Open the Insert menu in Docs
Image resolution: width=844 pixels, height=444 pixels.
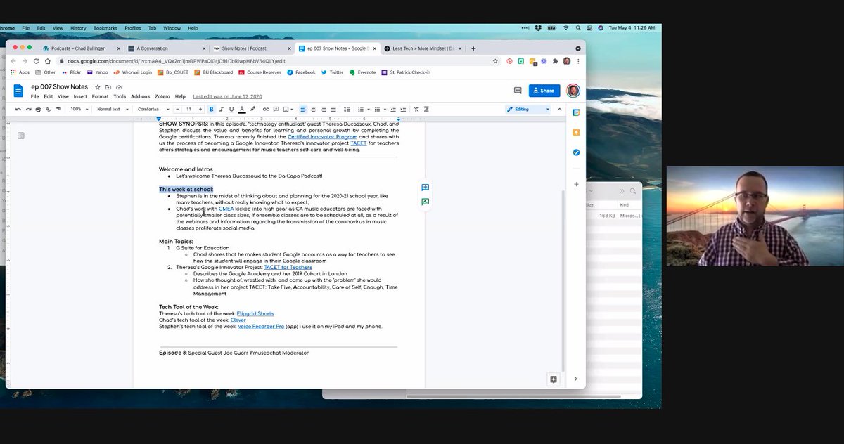80,96
